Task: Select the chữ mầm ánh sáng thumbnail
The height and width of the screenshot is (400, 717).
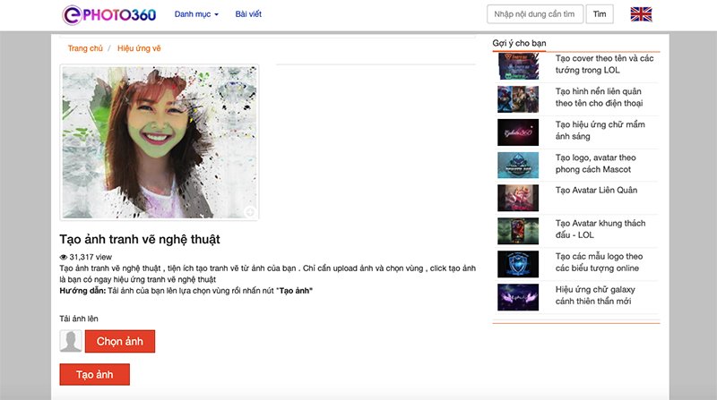Action: [518, 132]
